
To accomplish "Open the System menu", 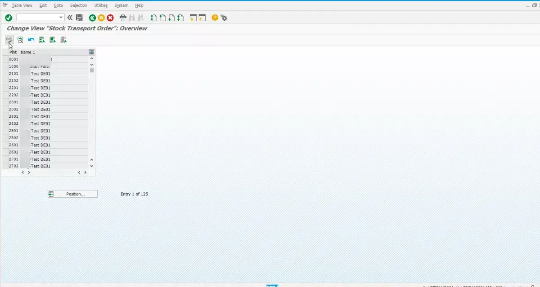I will tap(121, 5).
